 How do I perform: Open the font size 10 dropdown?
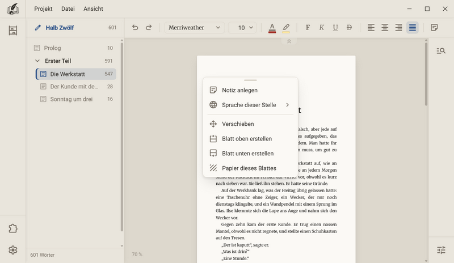pyautogui.click(x=242, y=27)
